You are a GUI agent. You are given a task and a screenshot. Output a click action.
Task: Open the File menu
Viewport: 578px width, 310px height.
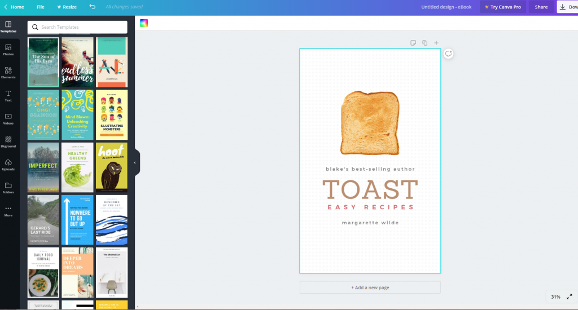tap(41, 7)
